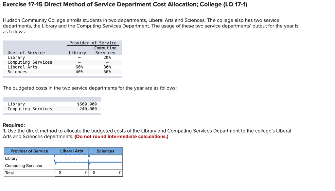The height and width of the screenshot is (191, 335).
Task: Click the Library allocation input for Liberal Arts
Action: tap(71, 158)
